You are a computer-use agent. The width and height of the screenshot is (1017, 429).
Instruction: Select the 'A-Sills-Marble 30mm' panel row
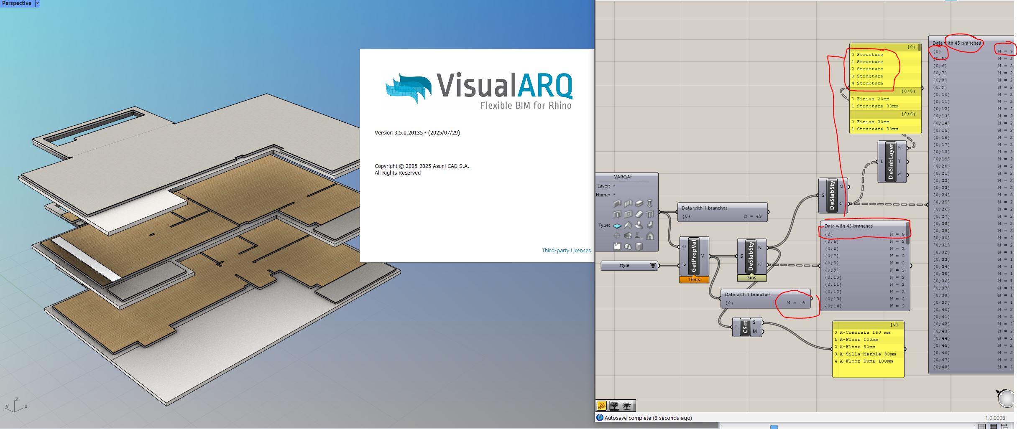(868, 354)
